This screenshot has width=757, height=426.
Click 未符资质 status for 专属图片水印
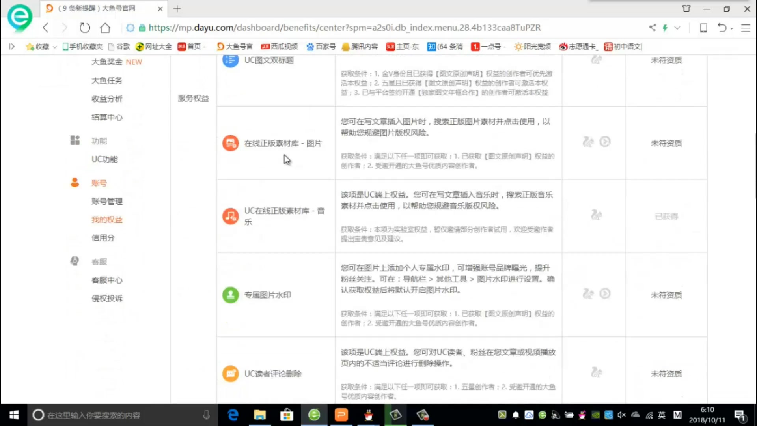(x=666, y=295)
